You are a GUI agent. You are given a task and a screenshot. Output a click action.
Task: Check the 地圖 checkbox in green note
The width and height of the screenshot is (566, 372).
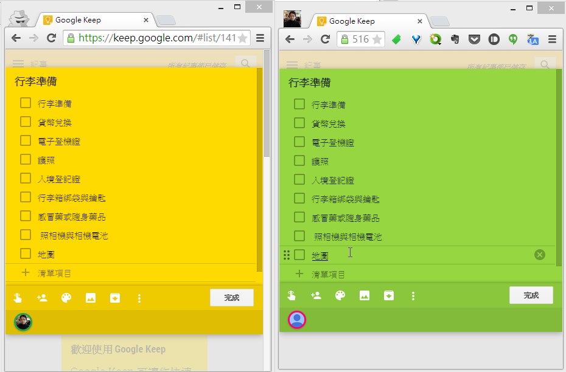(299, 255)
